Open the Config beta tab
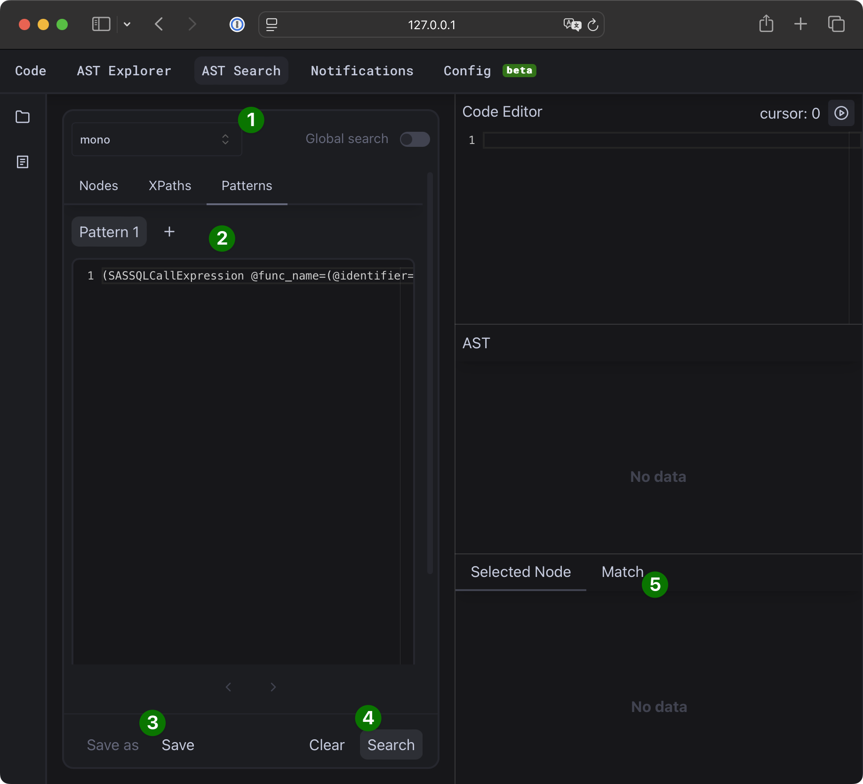Image resolution: width=863 pixels, height=784 pixels. coord(490,71)
